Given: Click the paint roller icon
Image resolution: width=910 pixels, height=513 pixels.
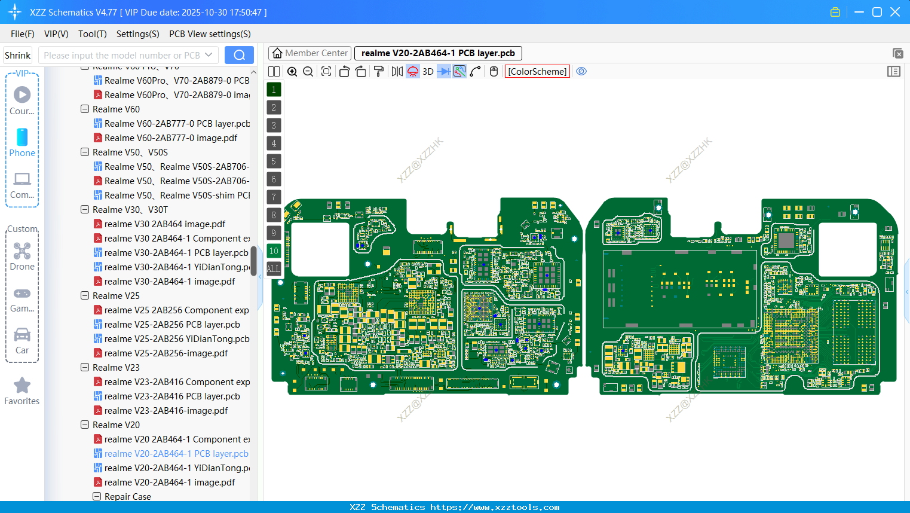Looking at the screenshot, I should (378, 72).
